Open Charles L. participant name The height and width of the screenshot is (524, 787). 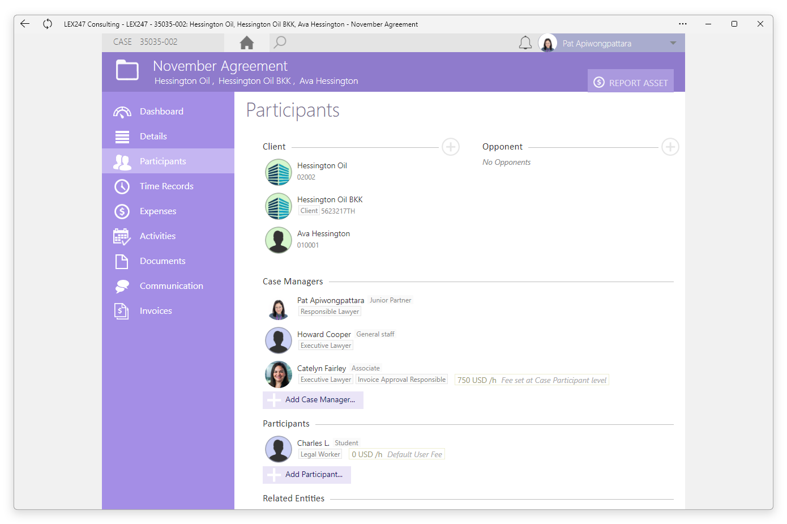(x=313, y=443)
